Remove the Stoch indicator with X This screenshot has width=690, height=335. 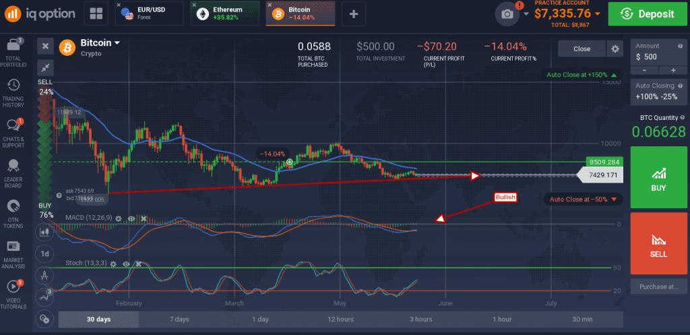pos(138,264)
